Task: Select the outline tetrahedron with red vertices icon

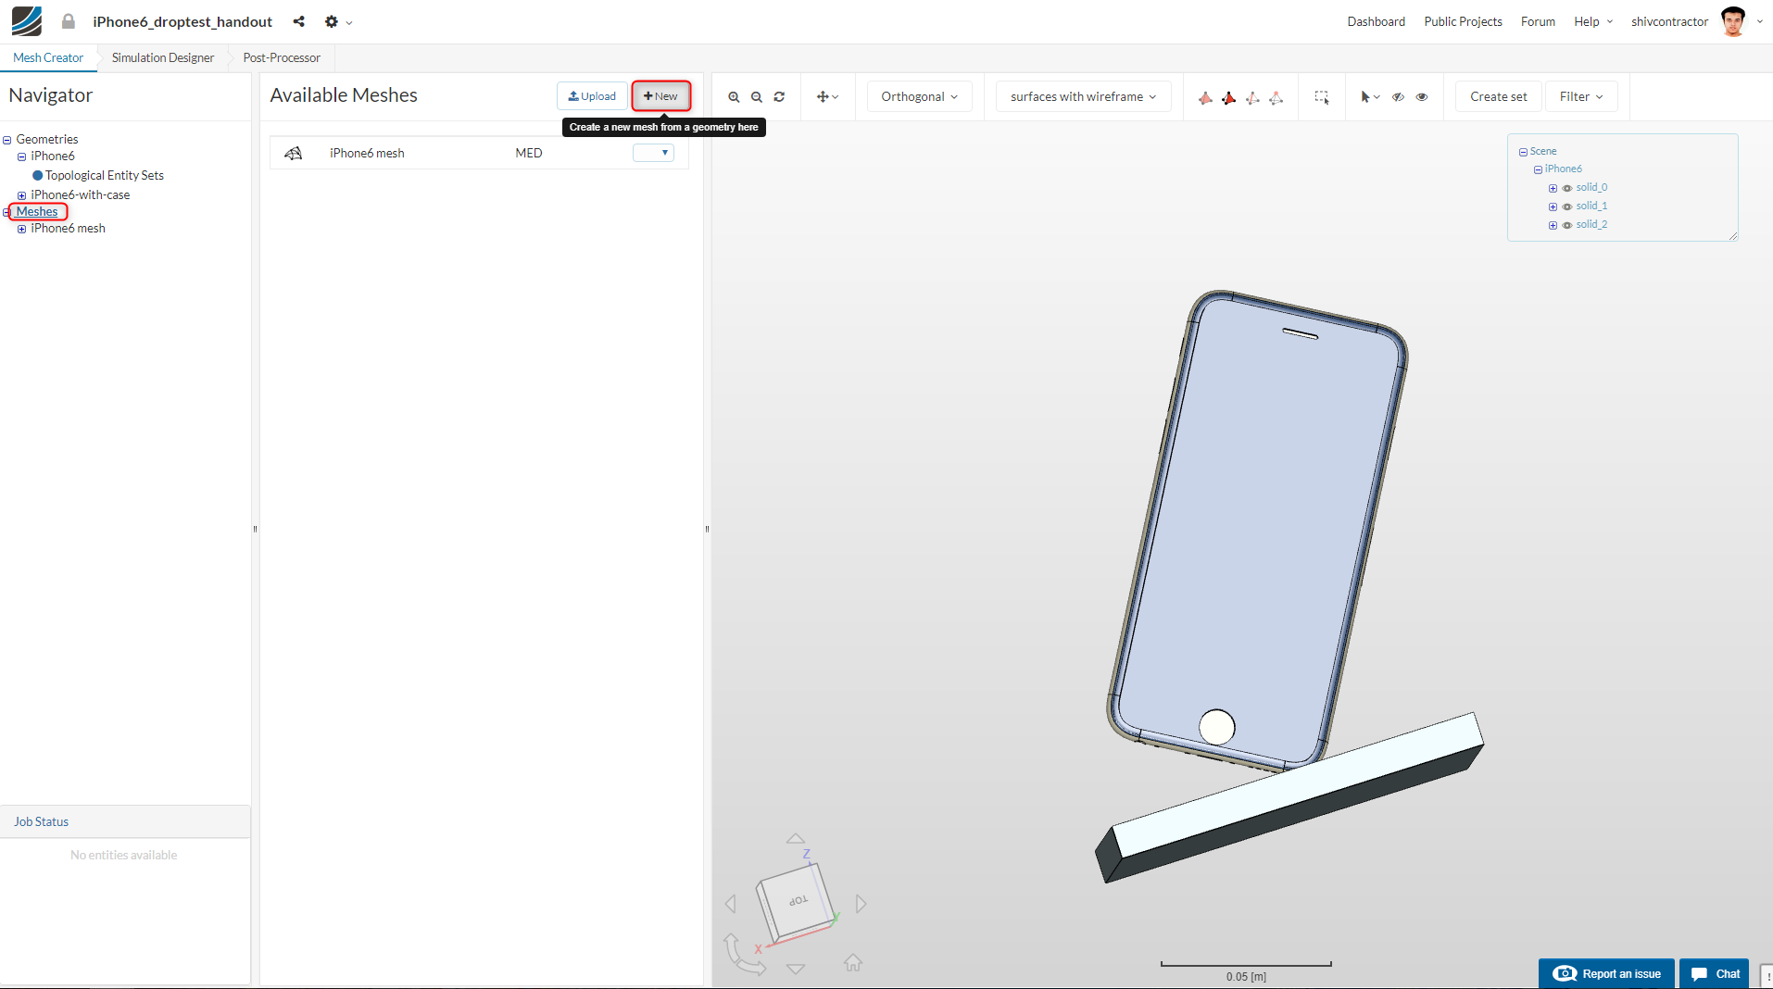Action: tap(1276, 97)
